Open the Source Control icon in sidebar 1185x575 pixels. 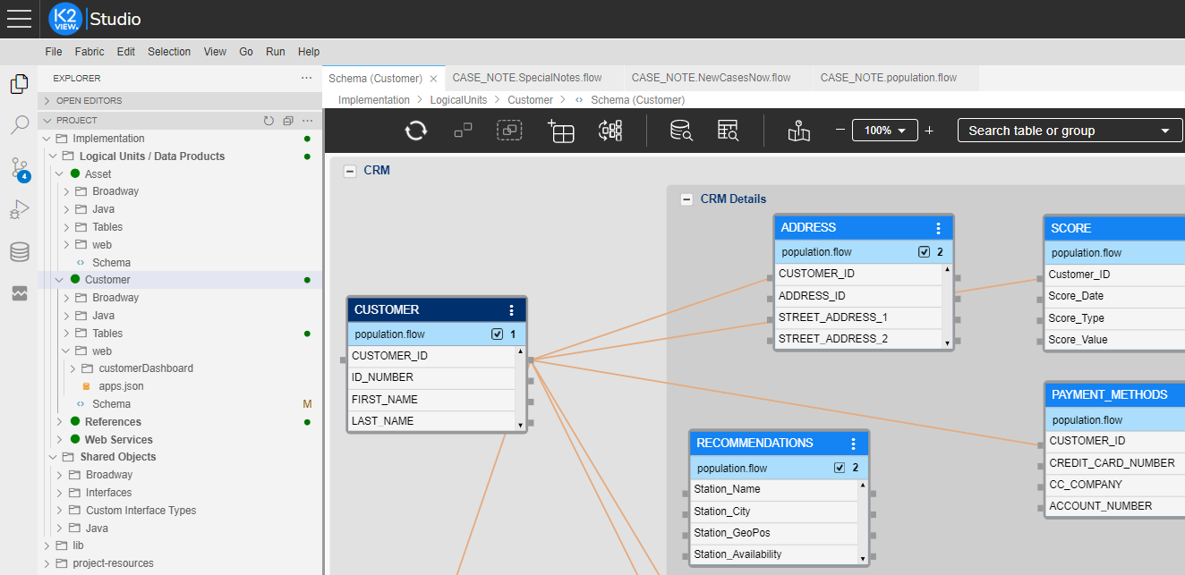tap(20, 168)
